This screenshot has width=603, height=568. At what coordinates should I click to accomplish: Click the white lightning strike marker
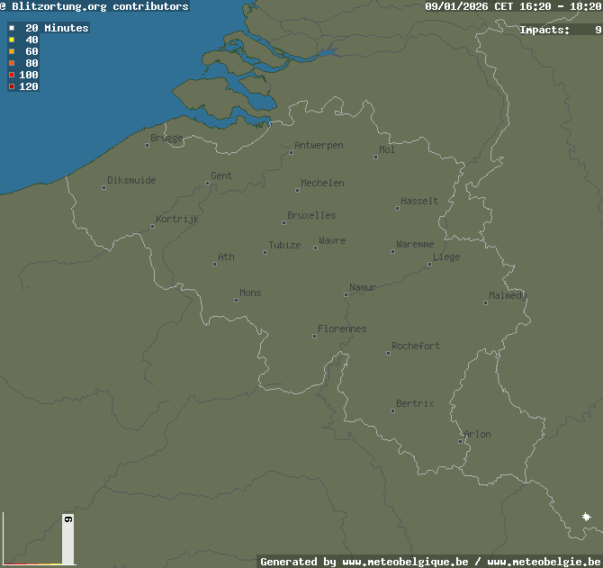(587, 517)
